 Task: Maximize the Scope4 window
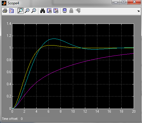click(x=124, y=2)
